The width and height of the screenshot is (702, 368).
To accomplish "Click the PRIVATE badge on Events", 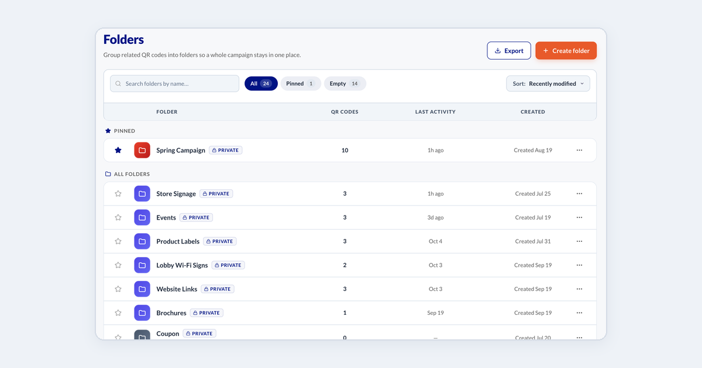I will click(x=197, y=217).
